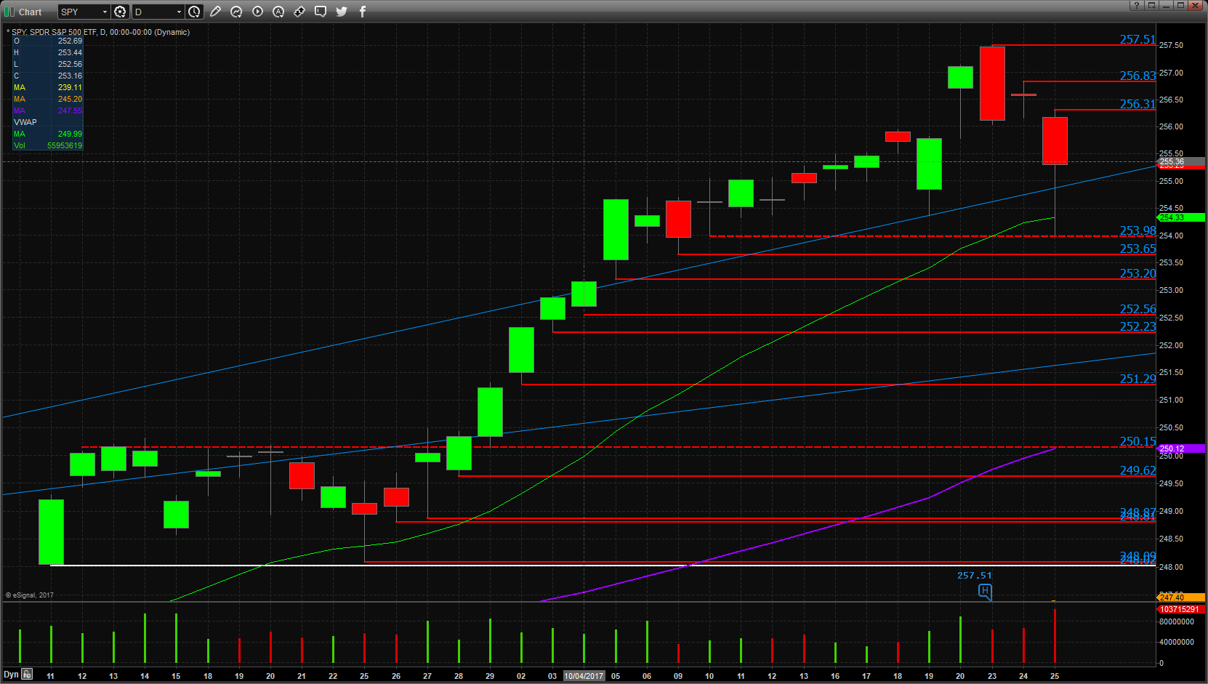The image size is (1208, 684).
Task: Open the studies line-graph icon menu
Action: click(236, 12)
